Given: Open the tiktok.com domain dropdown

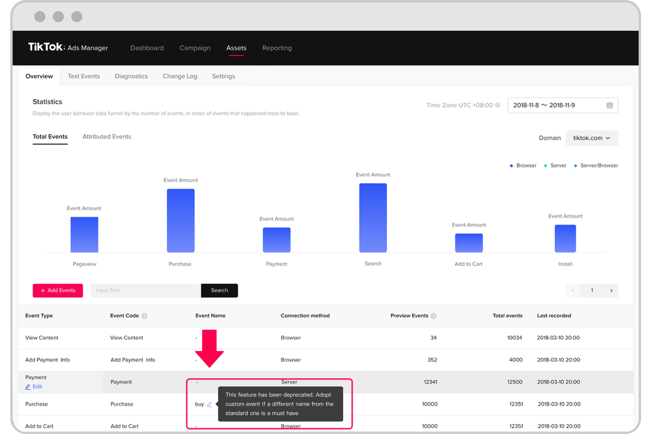Looking at the screenshot, I should [x=592, y=138].
